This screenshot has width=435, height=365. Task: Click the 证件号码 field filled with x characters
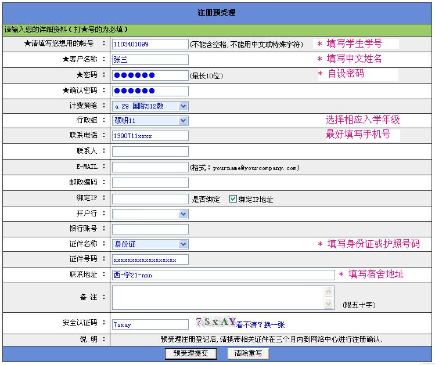click(x=150, y=260)
